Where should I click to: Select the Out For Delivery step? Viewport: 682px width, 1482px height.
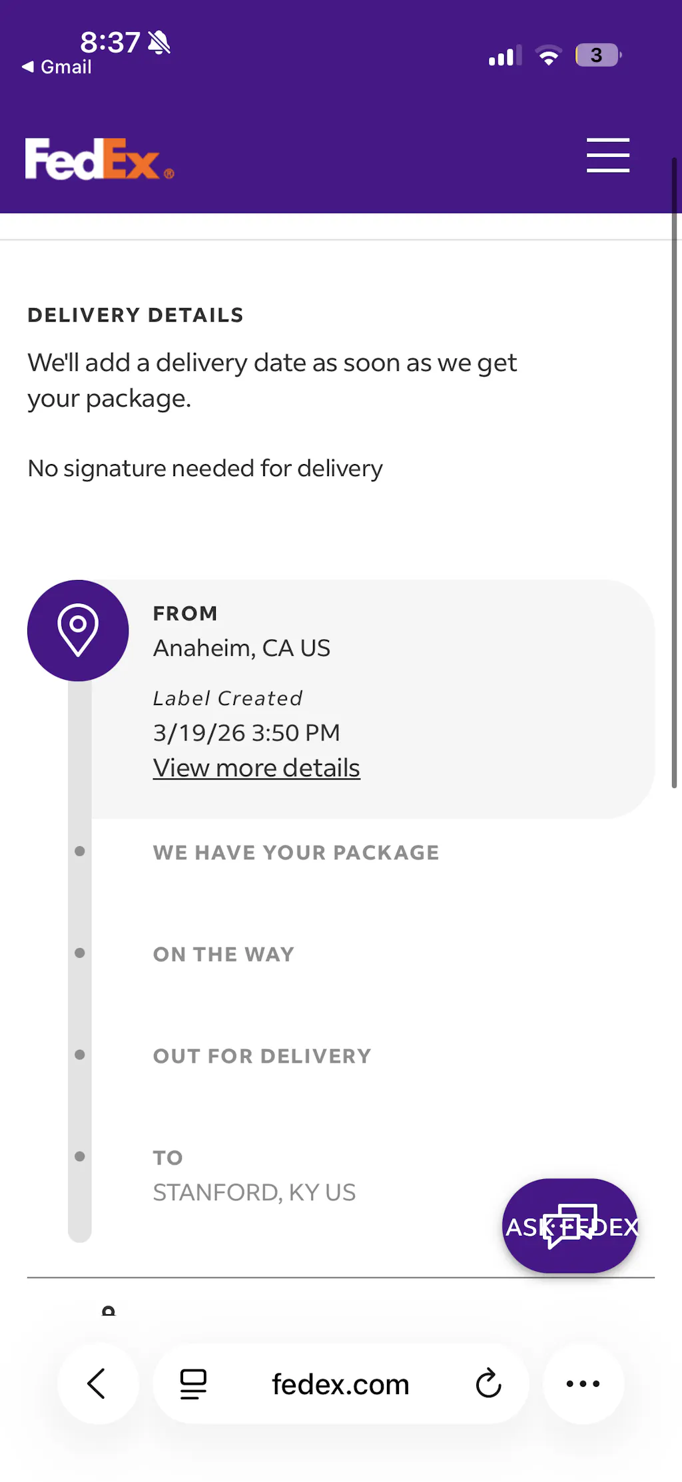[x=262, y=1056]
